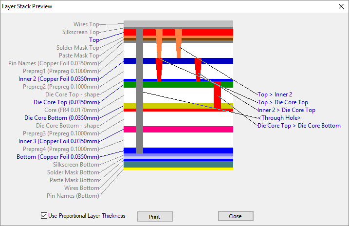Viewport: 349px width, 226px height.
Task: Select Die Core Bottom (0.0350mm) label
Action: pyautogui.click(x=61, y=118)
